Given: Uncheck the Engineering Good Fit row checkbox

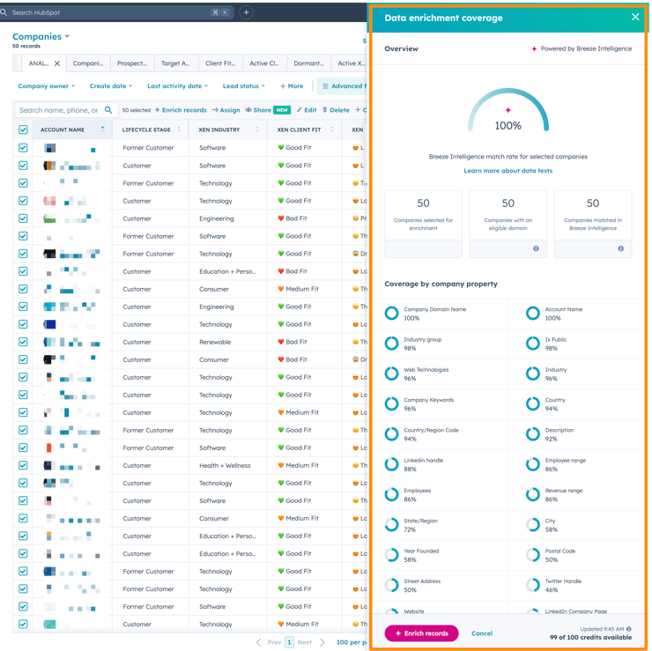Looking at the screenshot, I should tap(23, 307).
